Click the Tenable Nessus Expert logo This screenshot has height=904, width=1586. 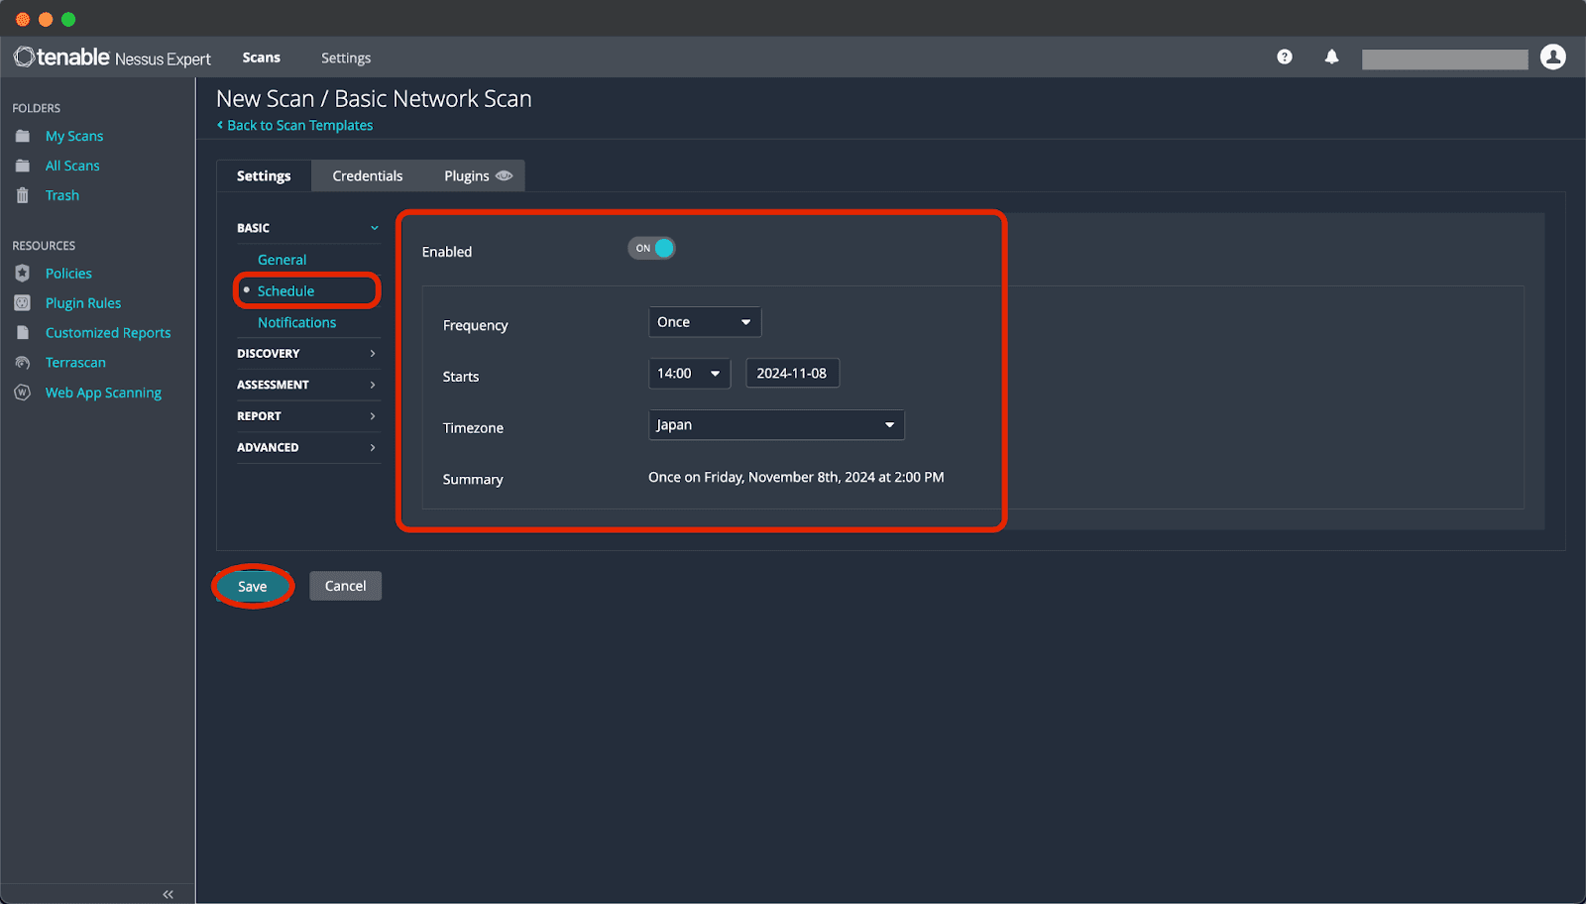[x=112, y=57]
